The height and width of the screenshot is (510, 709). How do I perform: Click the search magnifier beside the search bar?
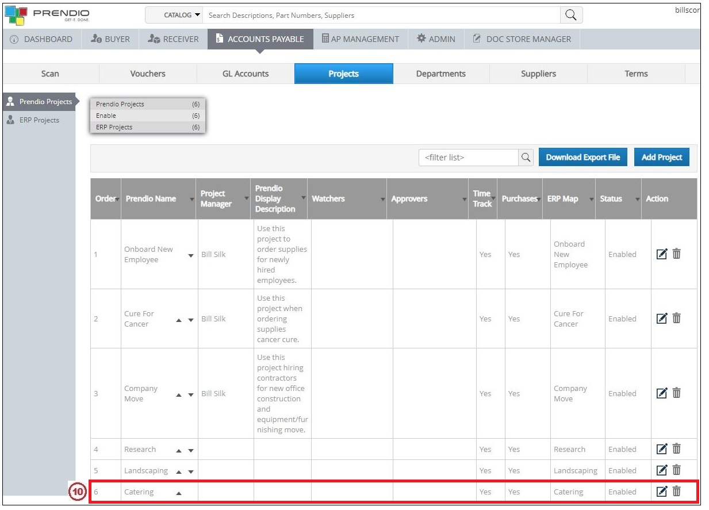click(x=570, y=15)
